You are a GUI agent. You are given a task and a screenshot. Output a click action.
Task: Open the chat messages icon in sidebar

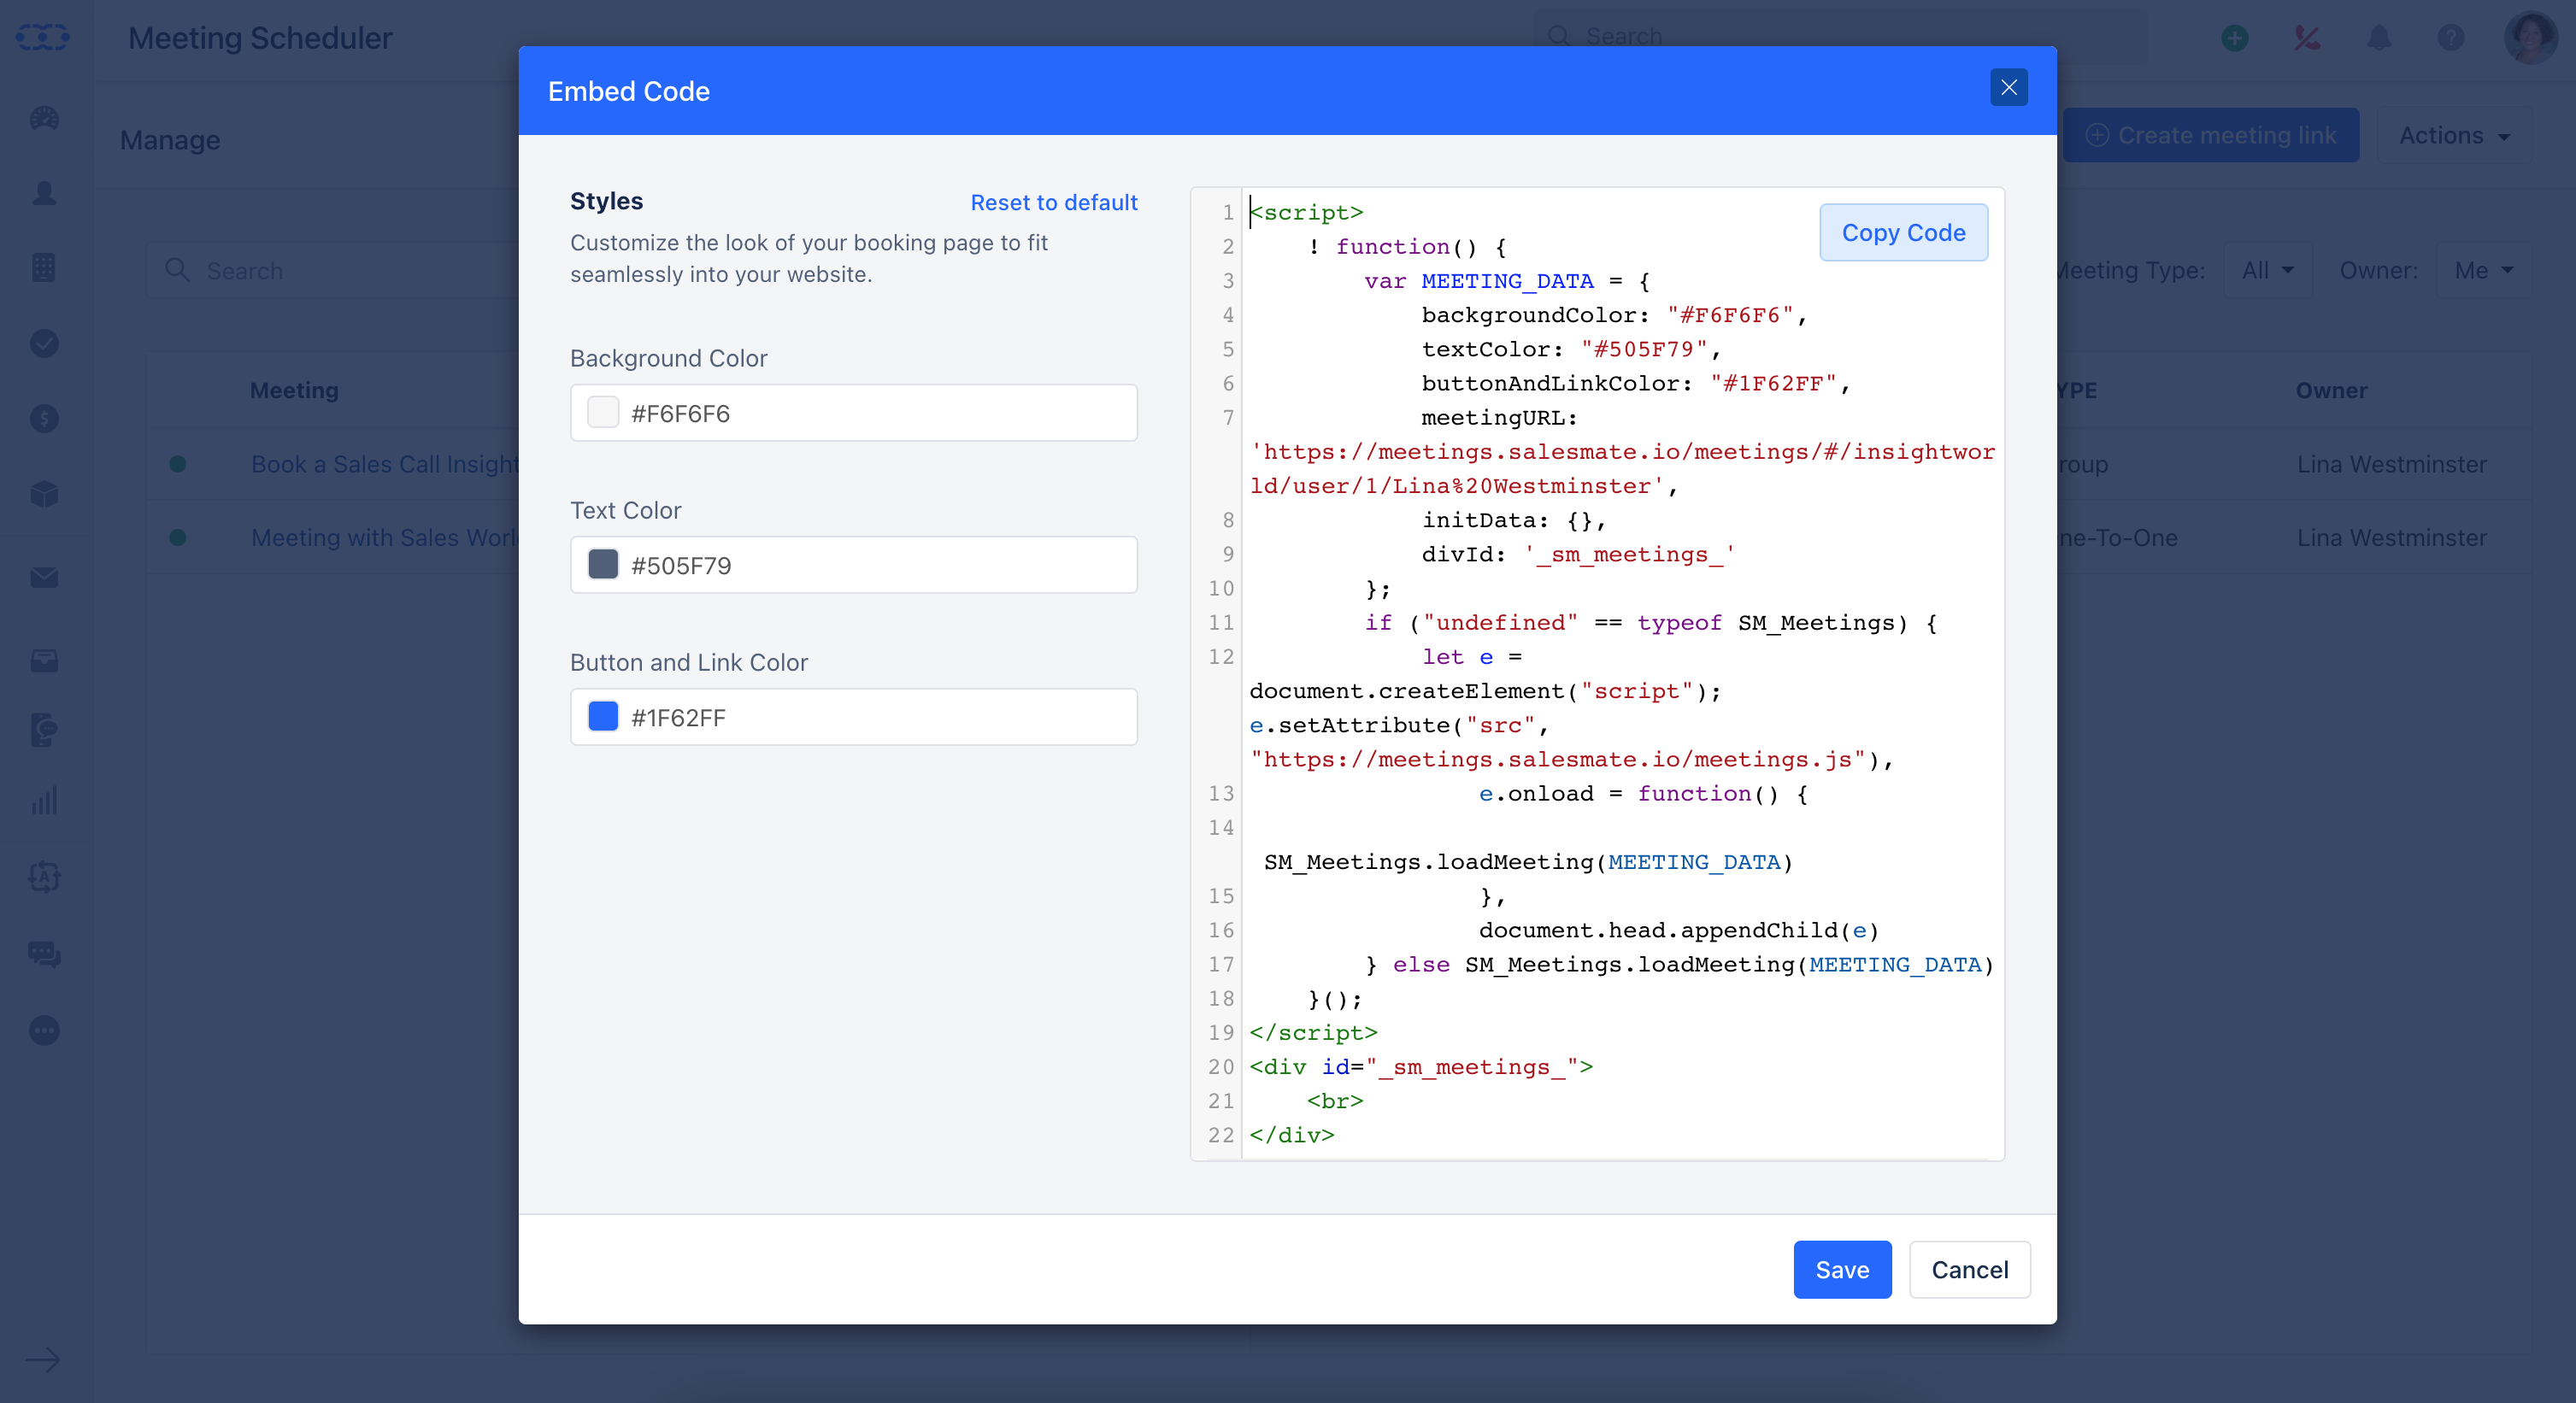(44, 954)
